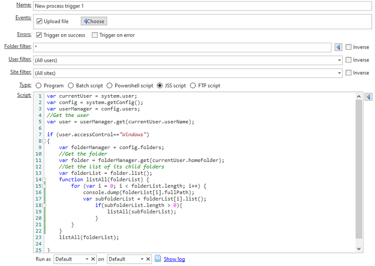Click the script scrollbar down arrow
Image resolution: width=375 pixels, height=266 pixels.
pyautogui.click(x=359, y=249)
